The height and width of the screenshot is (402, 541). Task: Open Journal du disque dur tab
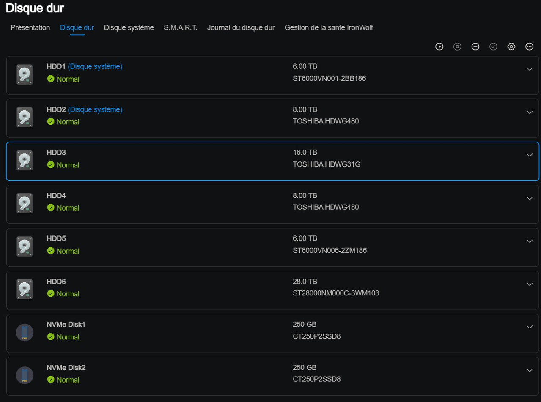[241, 27]
